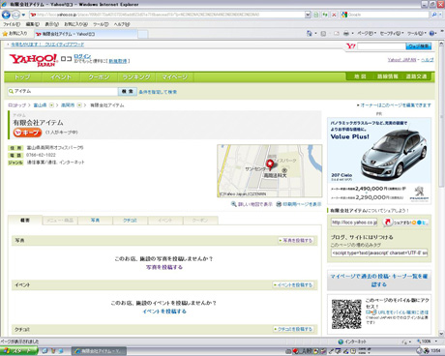Open the ツール(T) menu in menu bar

(101, 24)
